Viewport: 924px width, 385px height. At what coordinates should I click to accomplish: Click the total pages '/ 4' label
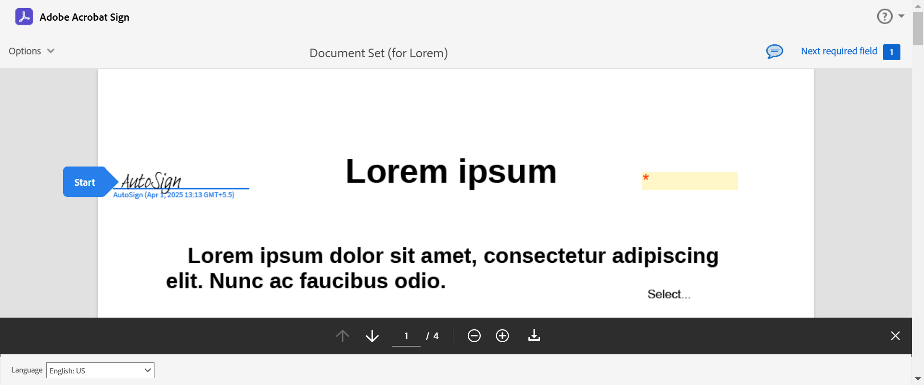tap(432, 336)
